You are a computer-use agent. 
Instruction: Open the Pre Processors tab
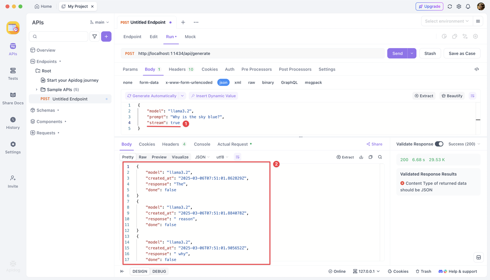pyautogui.click(x=256, y=69)
